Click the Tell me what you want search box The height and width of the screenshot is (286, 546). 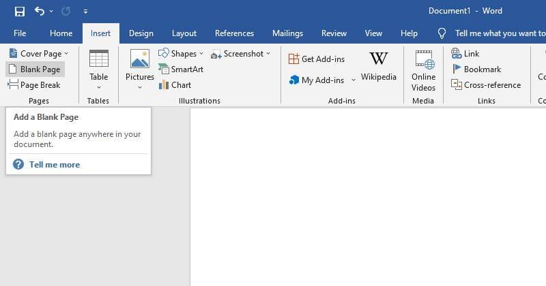498,33
